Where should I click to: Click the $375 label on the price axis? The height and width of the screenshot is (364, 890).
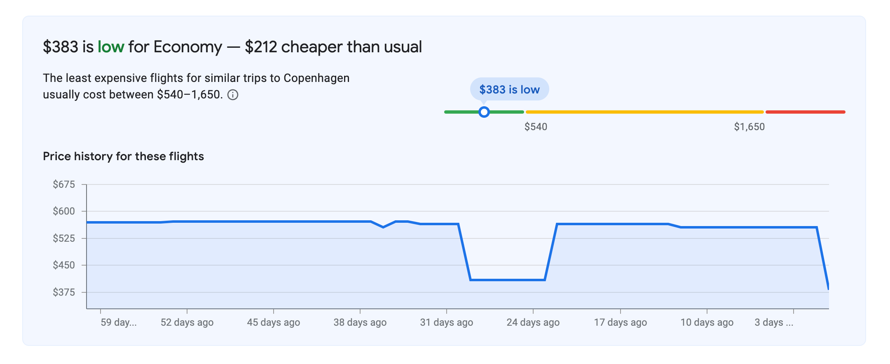click(x=64, y=292)
